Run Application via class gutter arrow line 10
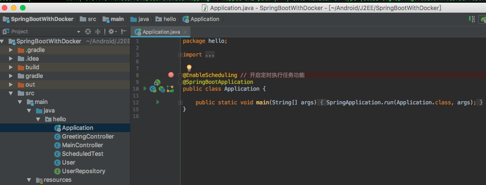This screenshot has height=185, width=486. 145,88
